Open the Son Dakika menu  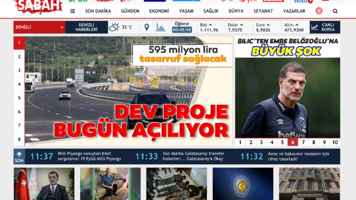click(98, 11)
